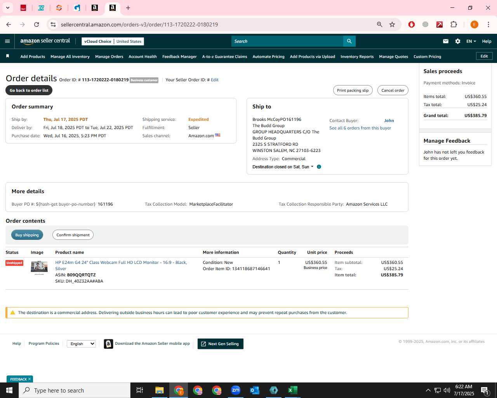Open the English language select in footer
The width and height of the screenshot is (497, 398).
click(x=81, y=344)
